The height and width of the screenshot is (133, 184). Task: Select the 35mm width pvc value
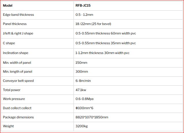[x=106, y=43]
